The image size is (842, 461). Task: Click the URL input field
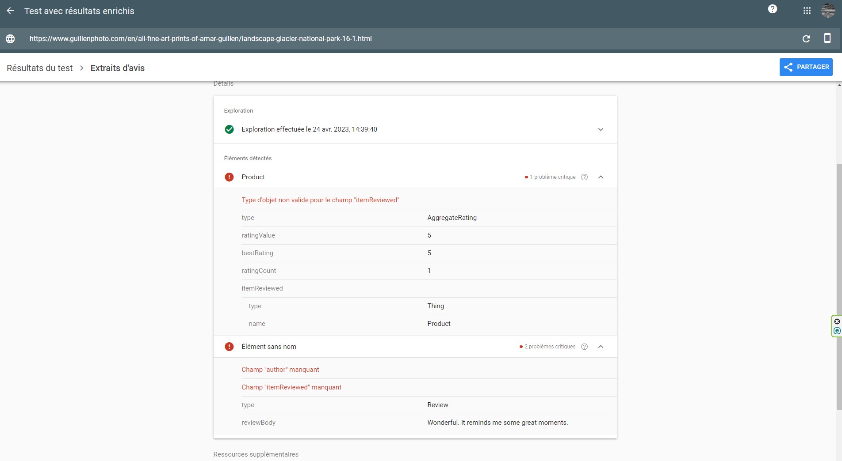point(200,39)
